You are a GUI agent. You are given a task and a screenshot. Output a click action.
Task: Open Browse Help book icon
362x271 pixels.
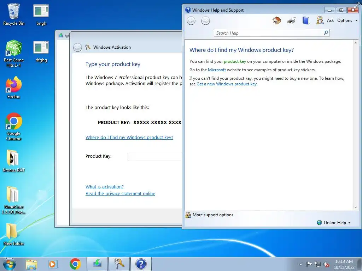[x=306, y=20]
